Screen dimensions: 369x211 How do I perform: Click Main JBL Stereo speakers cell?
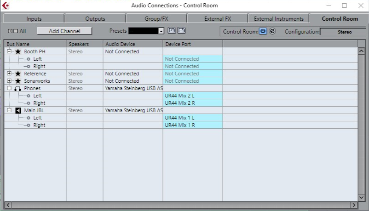(85, 110)
